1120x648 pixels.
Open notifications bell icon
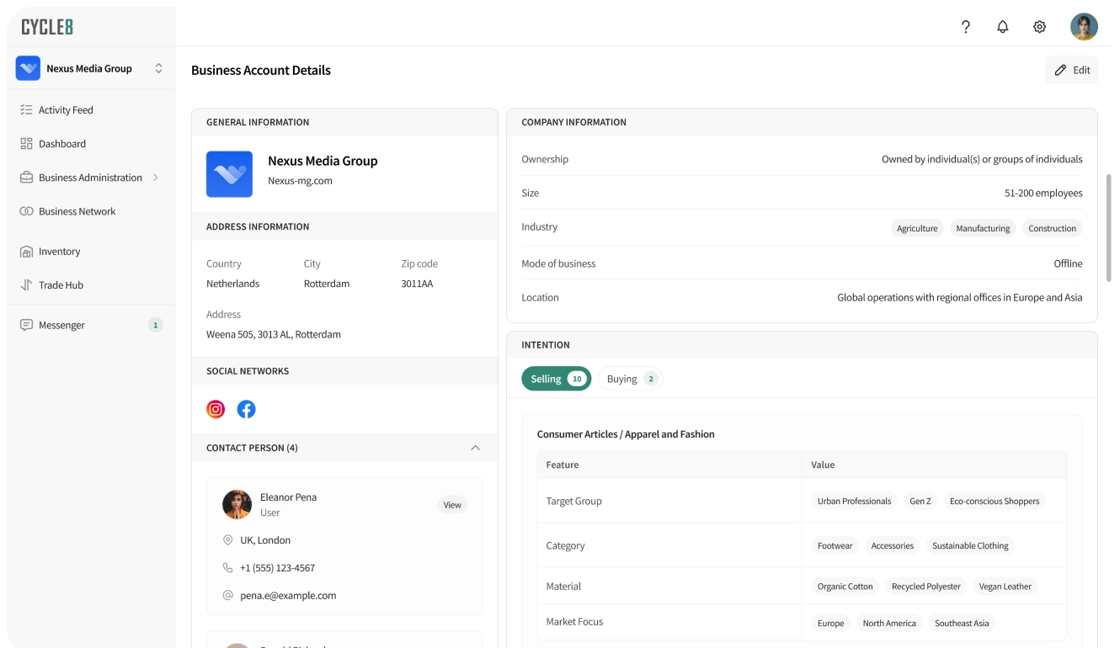pyautogui.click(x=1003, y=27)
